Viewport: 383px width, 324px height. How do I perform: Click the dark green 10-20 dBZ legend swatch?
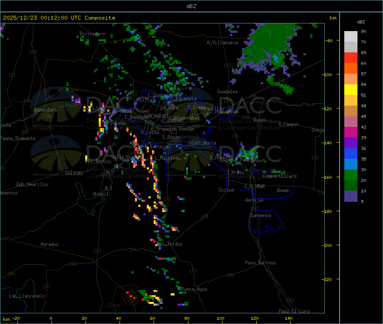[x=351, y=186]
